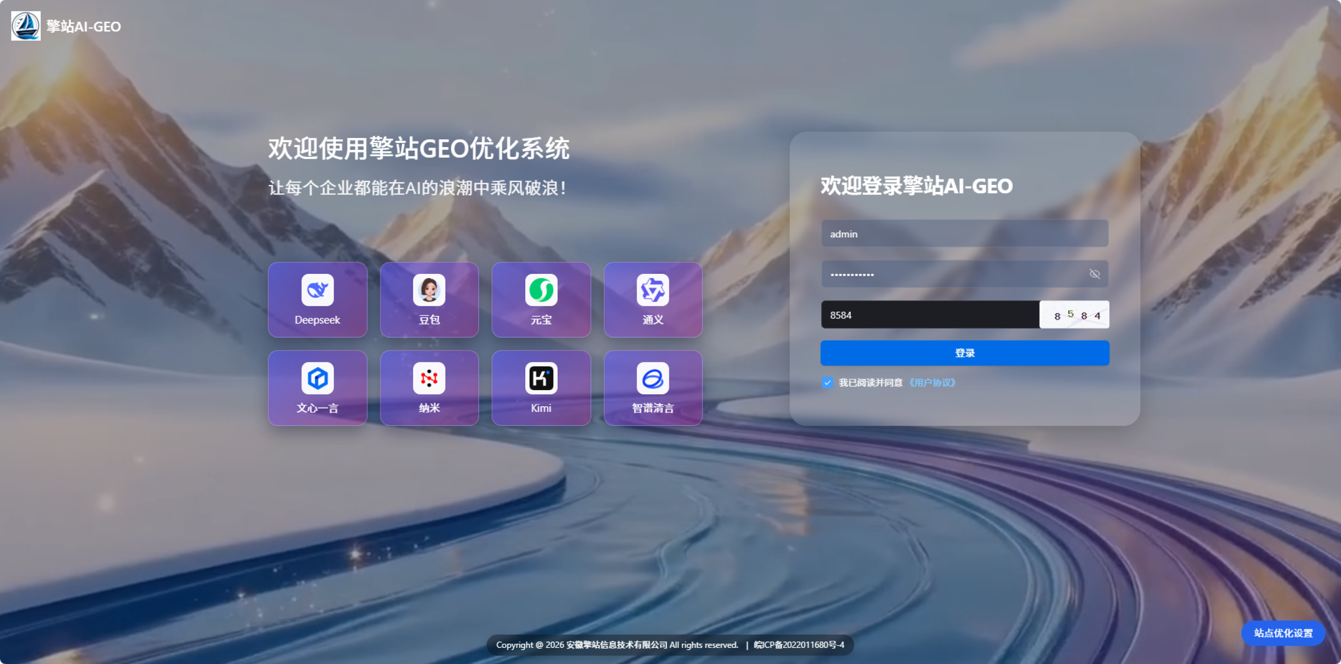Click the 擎站AI-GEO header title text
The image size is (1341, 664).
pos(84,27)
